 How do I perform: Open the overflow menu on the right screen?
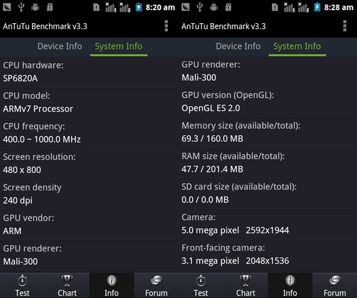click(345, 26)
